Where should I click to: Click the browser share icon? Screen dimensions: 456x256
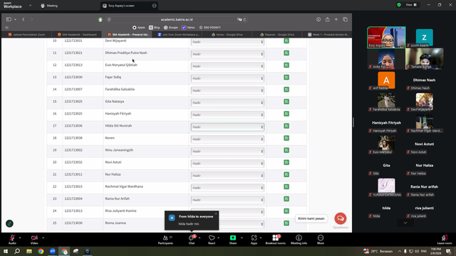pyautogui.click(x=328, y=19)
